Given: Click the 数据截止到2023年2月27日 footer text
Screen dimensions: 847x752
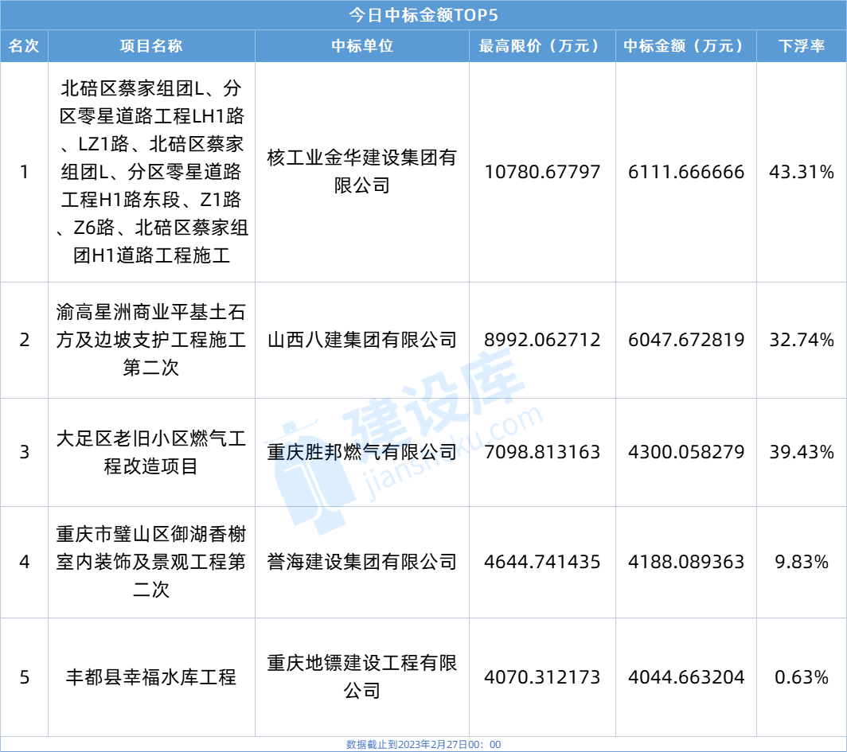Looking at the screenshot, I should click(x=423, y=745).
